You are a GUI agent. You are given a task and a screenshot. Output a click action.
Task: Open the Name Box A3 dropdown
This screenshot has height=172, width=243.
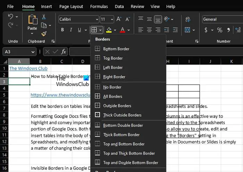point(33,52)
